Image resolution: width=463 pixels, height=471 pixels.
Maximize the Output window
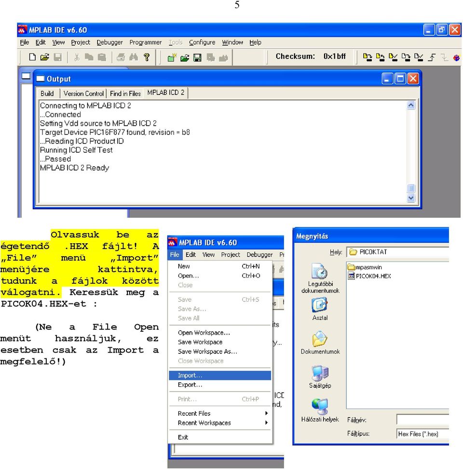point(400,78)
